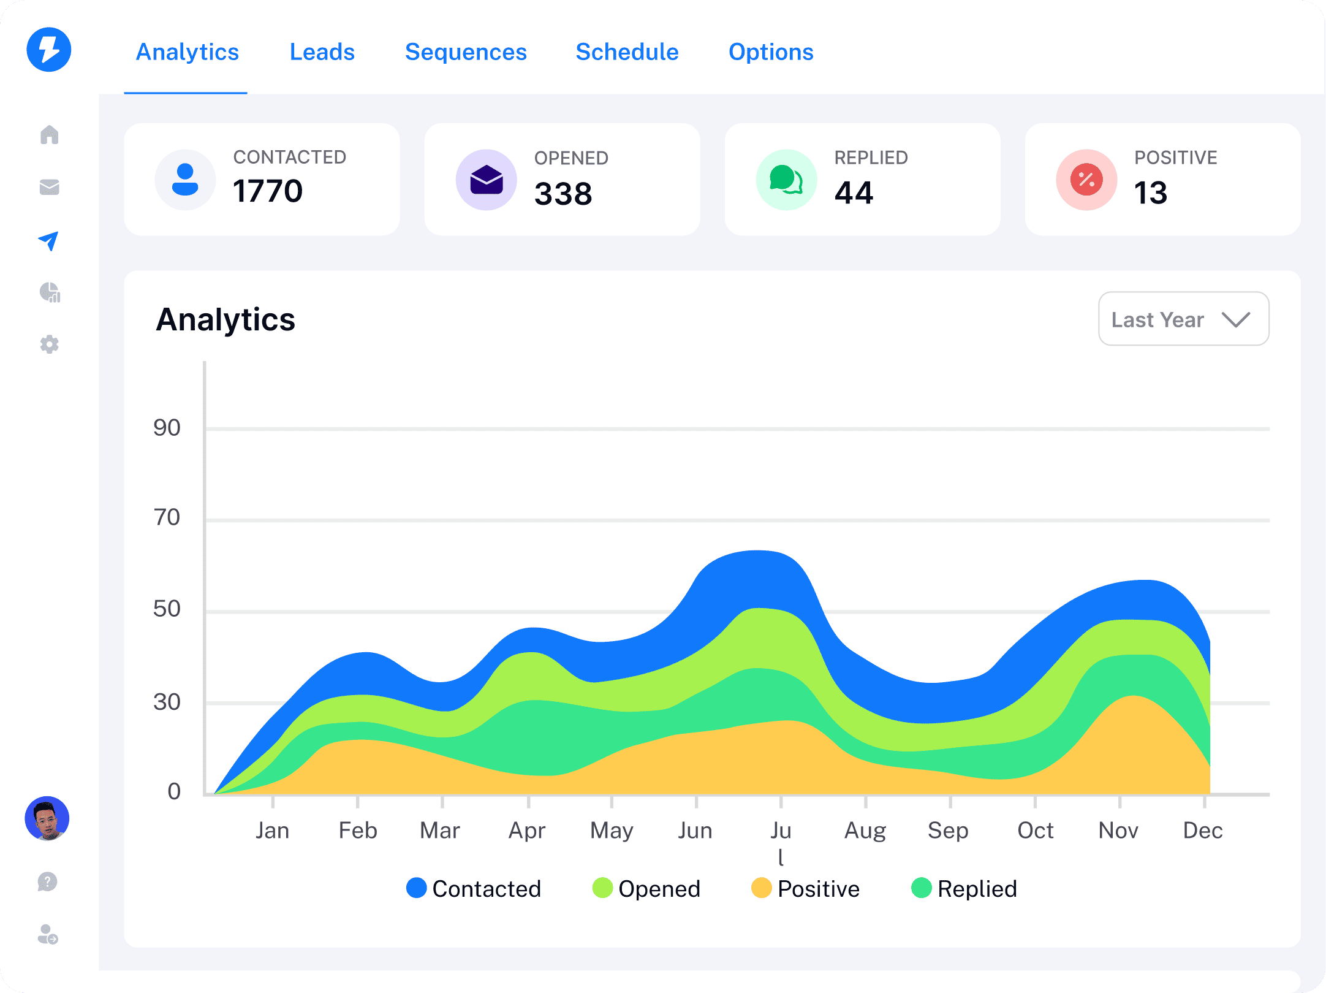Open the user profile avatar
1326x993 pixels.
tap(47, 818)
